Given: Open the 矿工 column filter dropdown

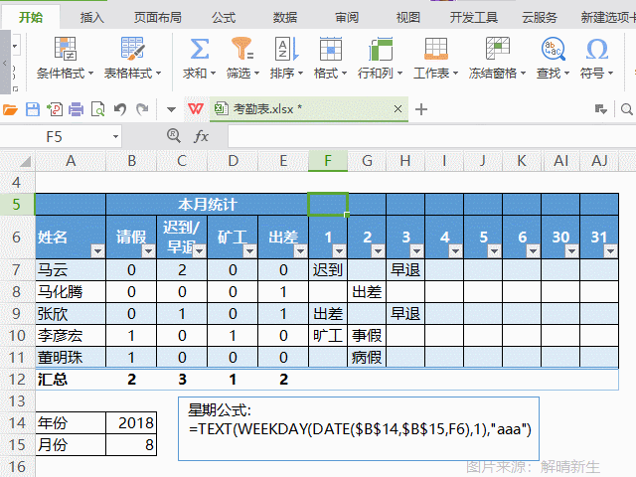Looking at the screenshot, I should [249, 251].
